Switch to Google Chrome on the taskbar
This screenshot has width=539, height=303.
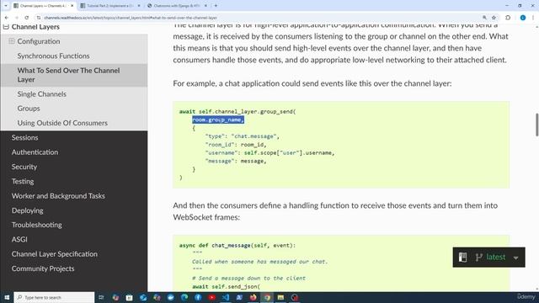(267, 297)
